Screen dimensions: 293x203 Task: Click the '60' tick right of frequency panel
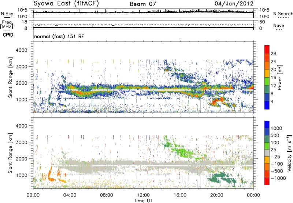tap(262, 22)
